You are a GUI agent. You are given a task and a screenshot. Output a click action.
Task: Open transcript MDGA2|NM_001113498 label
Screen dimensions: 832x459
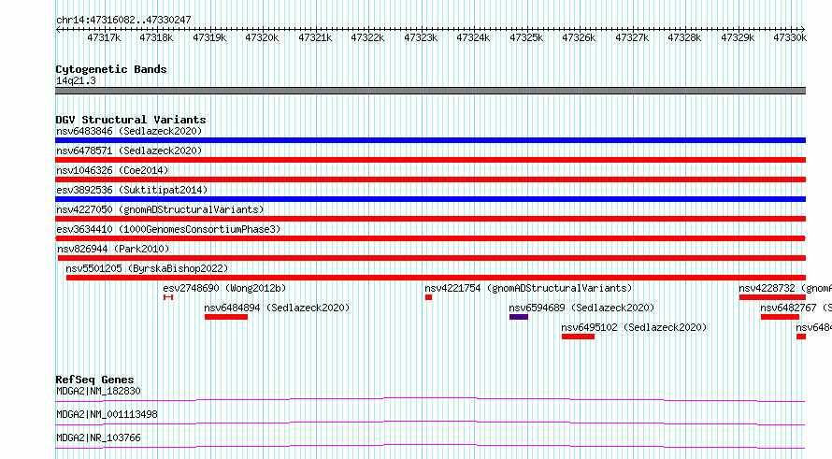[x=107, y=414]
